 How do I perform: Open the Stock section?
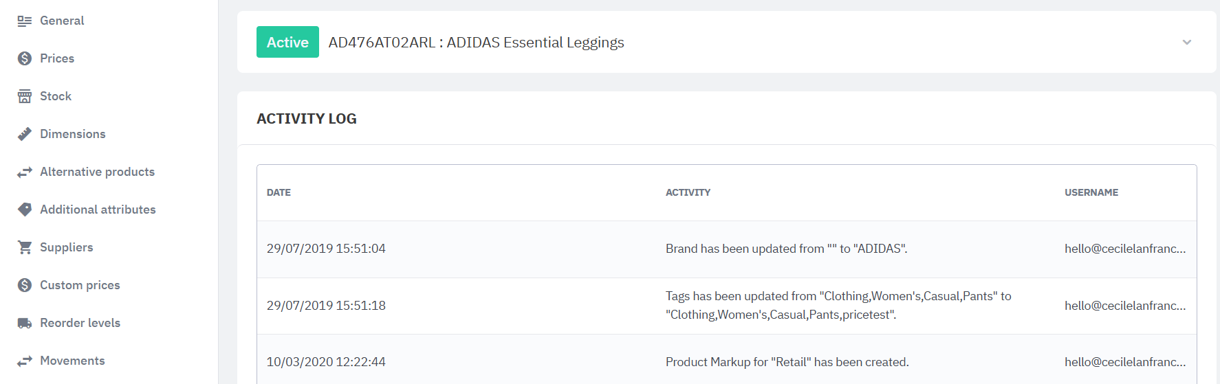pos(56,96)
